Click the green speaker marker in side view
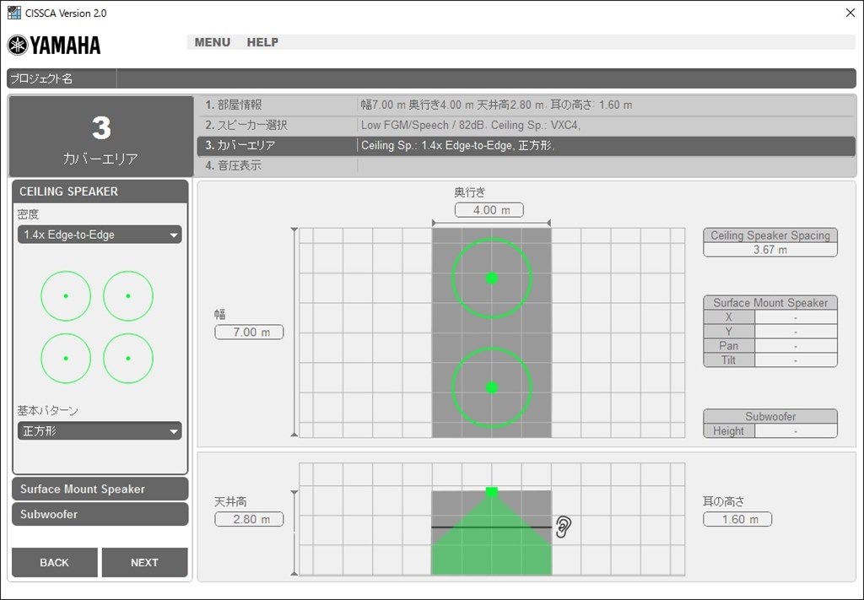 (492, 491)
